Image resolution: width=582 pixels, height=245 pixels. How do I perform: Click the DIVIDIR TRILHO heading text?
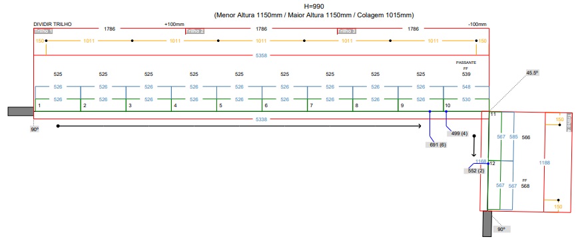click(x=53, y=24)
